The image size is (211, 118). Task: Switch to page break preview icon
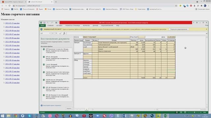(185, 112)
